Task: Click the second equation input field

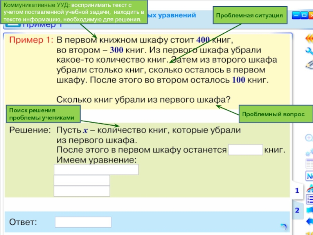Action: [x=82, y=181]
